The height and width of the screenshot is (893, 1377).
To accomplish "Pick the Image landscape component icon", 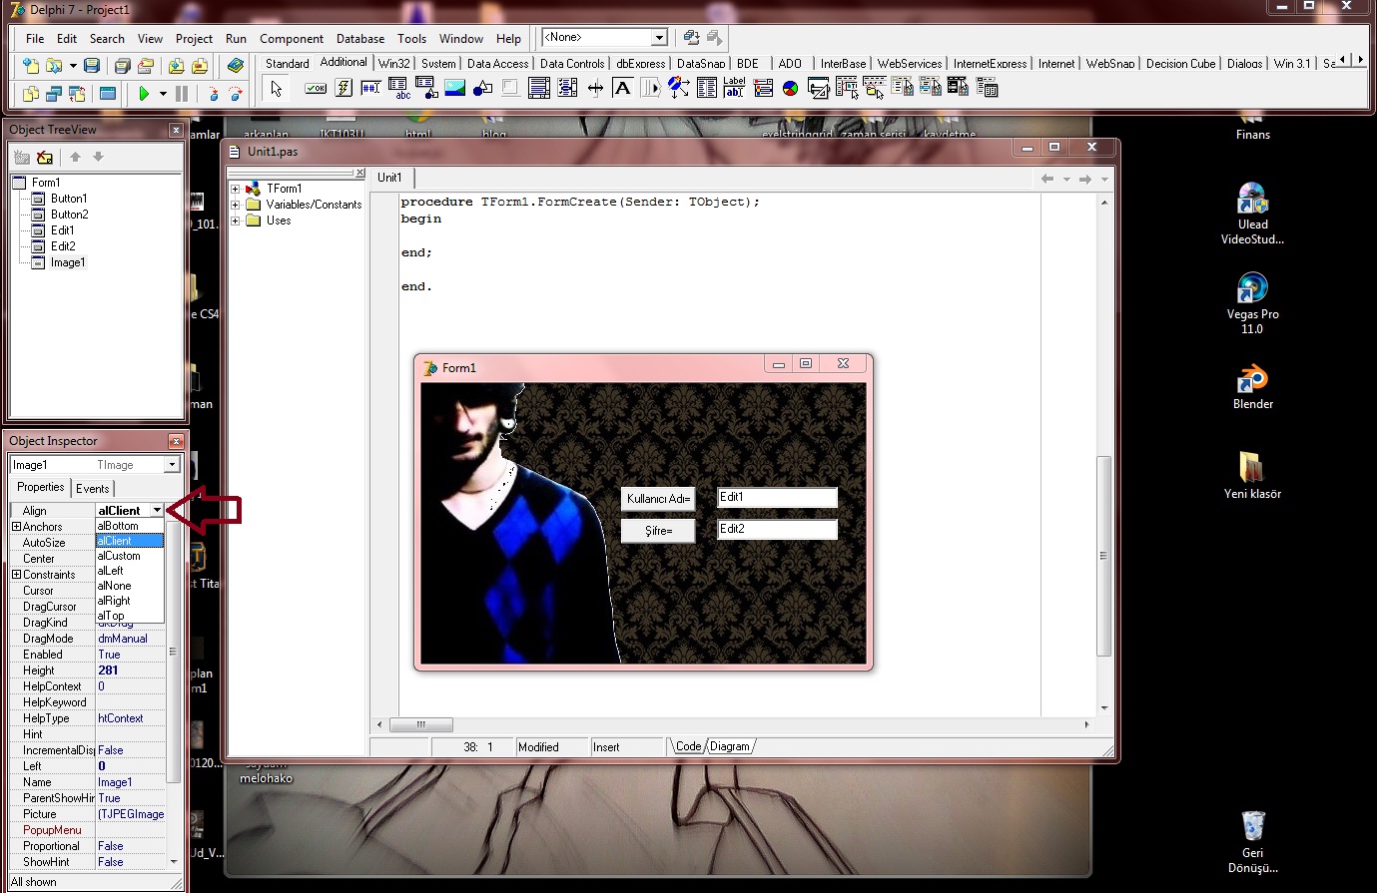I will point(455,89).
